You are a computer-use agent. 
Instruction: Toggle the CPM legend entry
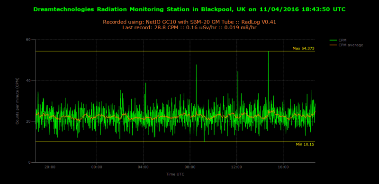click(338, 40)
